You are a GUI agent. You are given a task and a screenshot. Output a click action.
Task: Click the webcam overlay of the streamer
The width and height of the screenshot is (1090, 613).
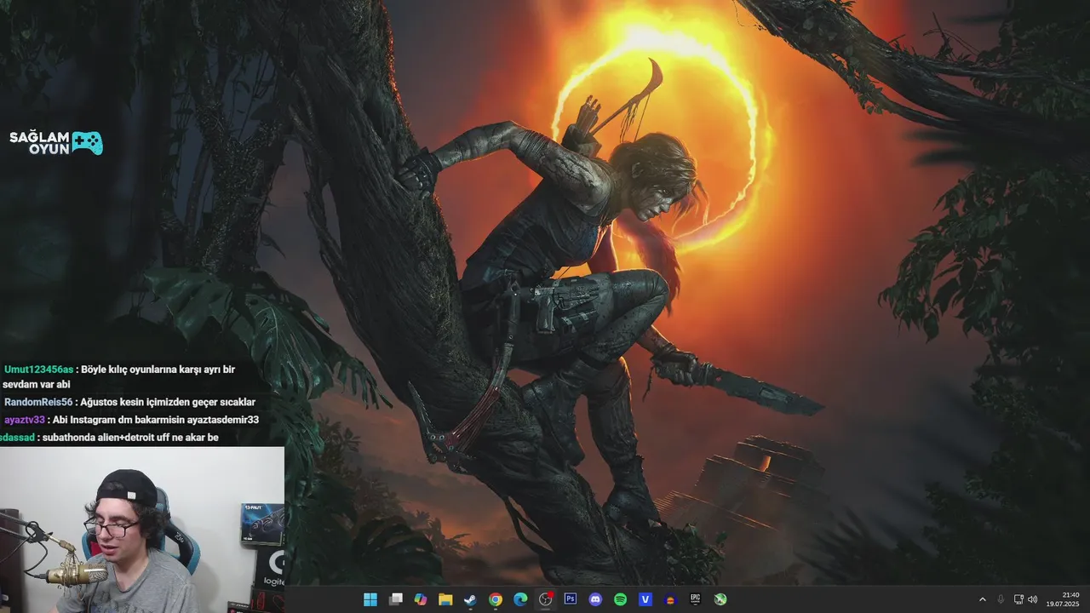[142, 530]
